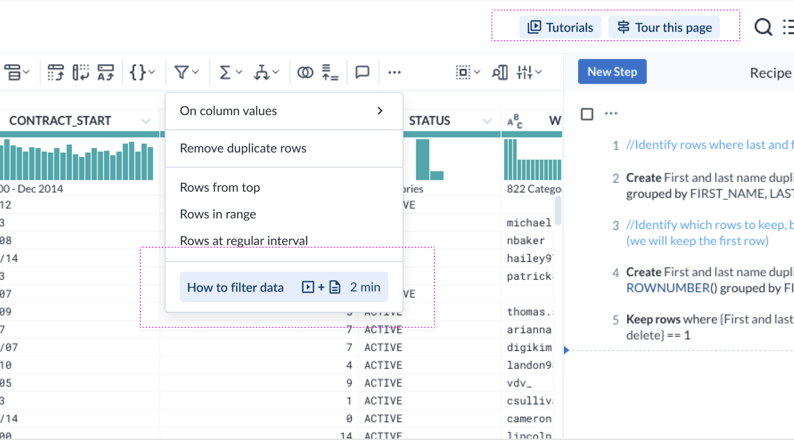Click the column bar chart icon left of the sliders
Viewport: 794px width, 440px height.
pos(500,72)
